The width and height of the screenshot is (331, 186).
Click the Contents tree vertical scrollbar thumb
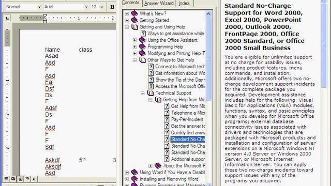click(208, 59)
